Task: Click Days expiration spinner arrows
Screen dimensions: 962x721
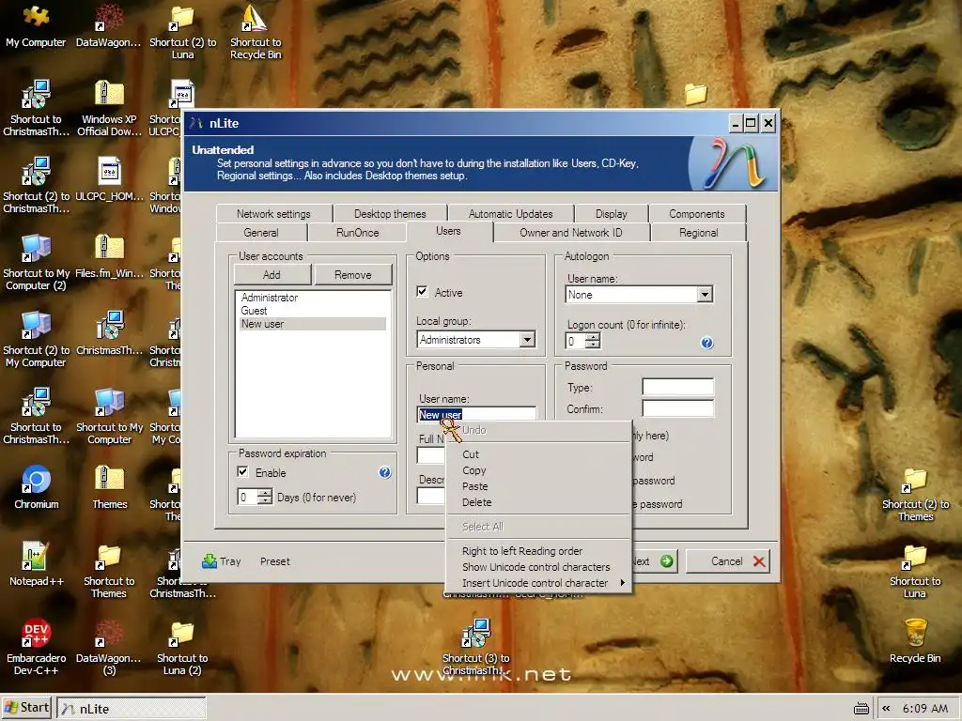Action: pyautogui.click(x=264, y=497)
